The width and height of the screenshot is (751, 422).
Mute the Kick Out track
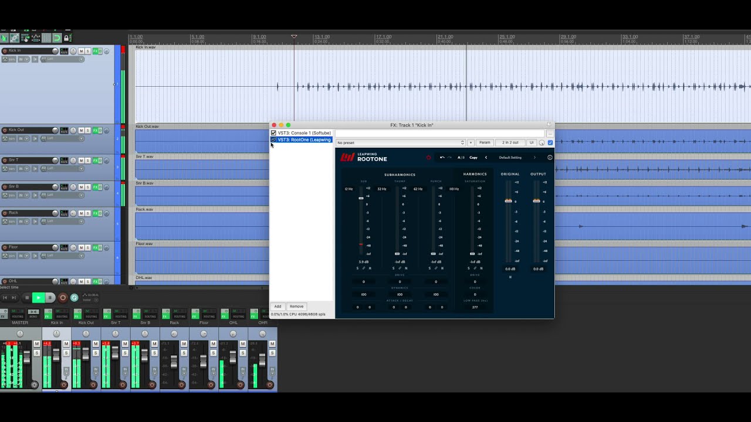pos(81,130)
